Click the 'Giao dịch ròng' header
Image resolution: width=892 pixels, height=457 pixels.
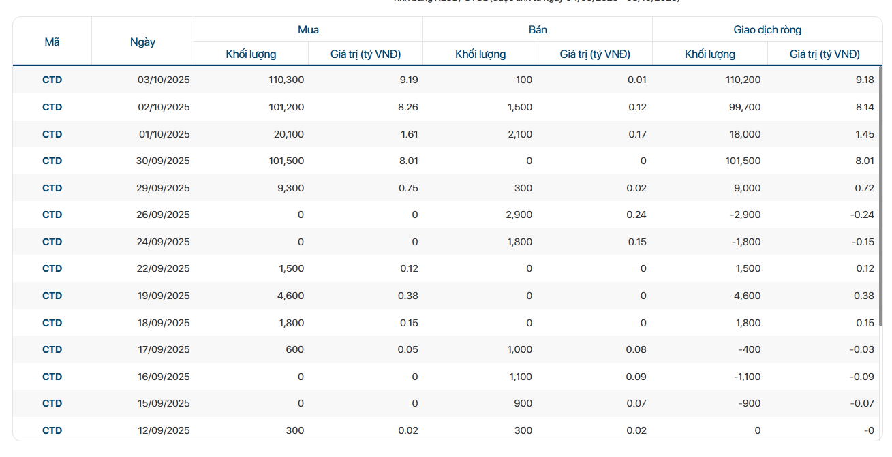tap(767, 29)
